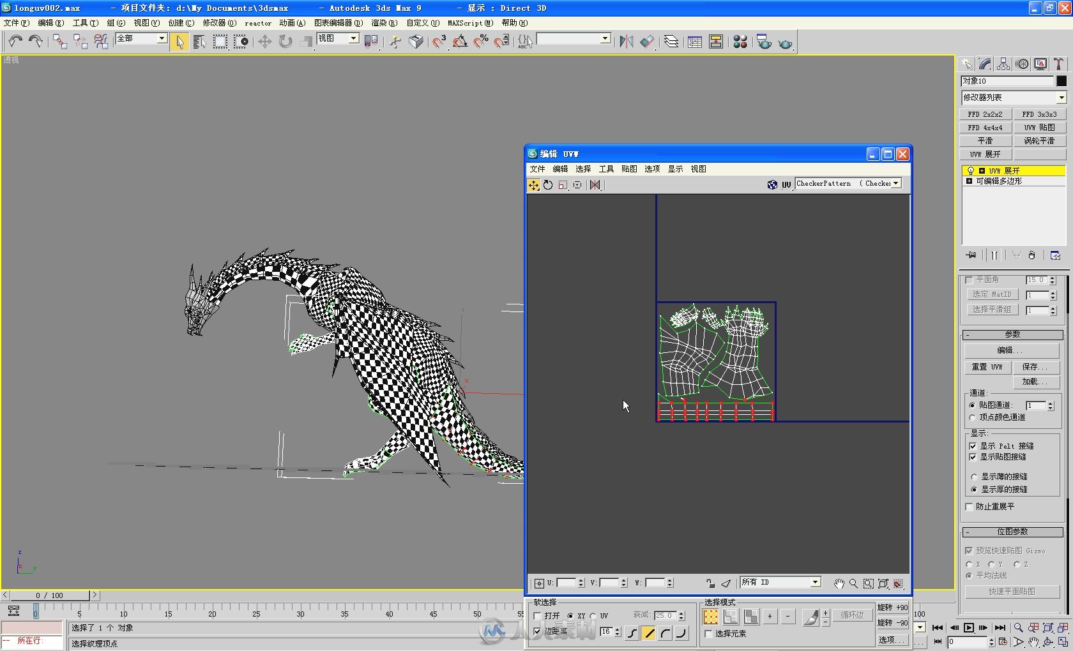Click the Pan hand icon in Edit UVW
The image size is (1073, 651).
coord(839,583)
